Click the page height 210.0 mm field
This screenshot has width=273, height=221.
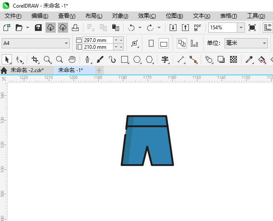click(x=98, y=47)
